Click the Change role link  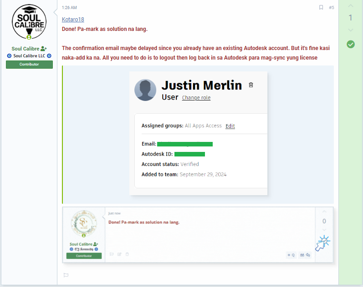tap(196, 98)
